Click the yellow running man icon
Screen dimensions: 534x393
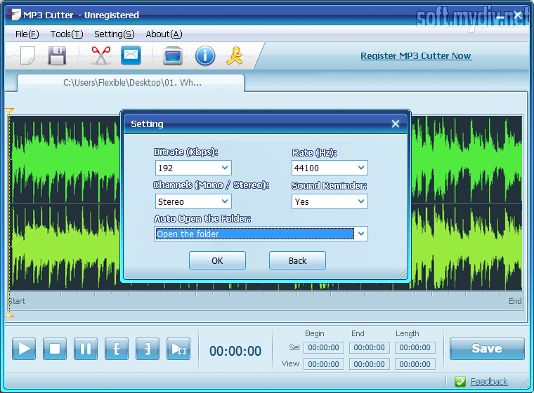tap(235, 56)
